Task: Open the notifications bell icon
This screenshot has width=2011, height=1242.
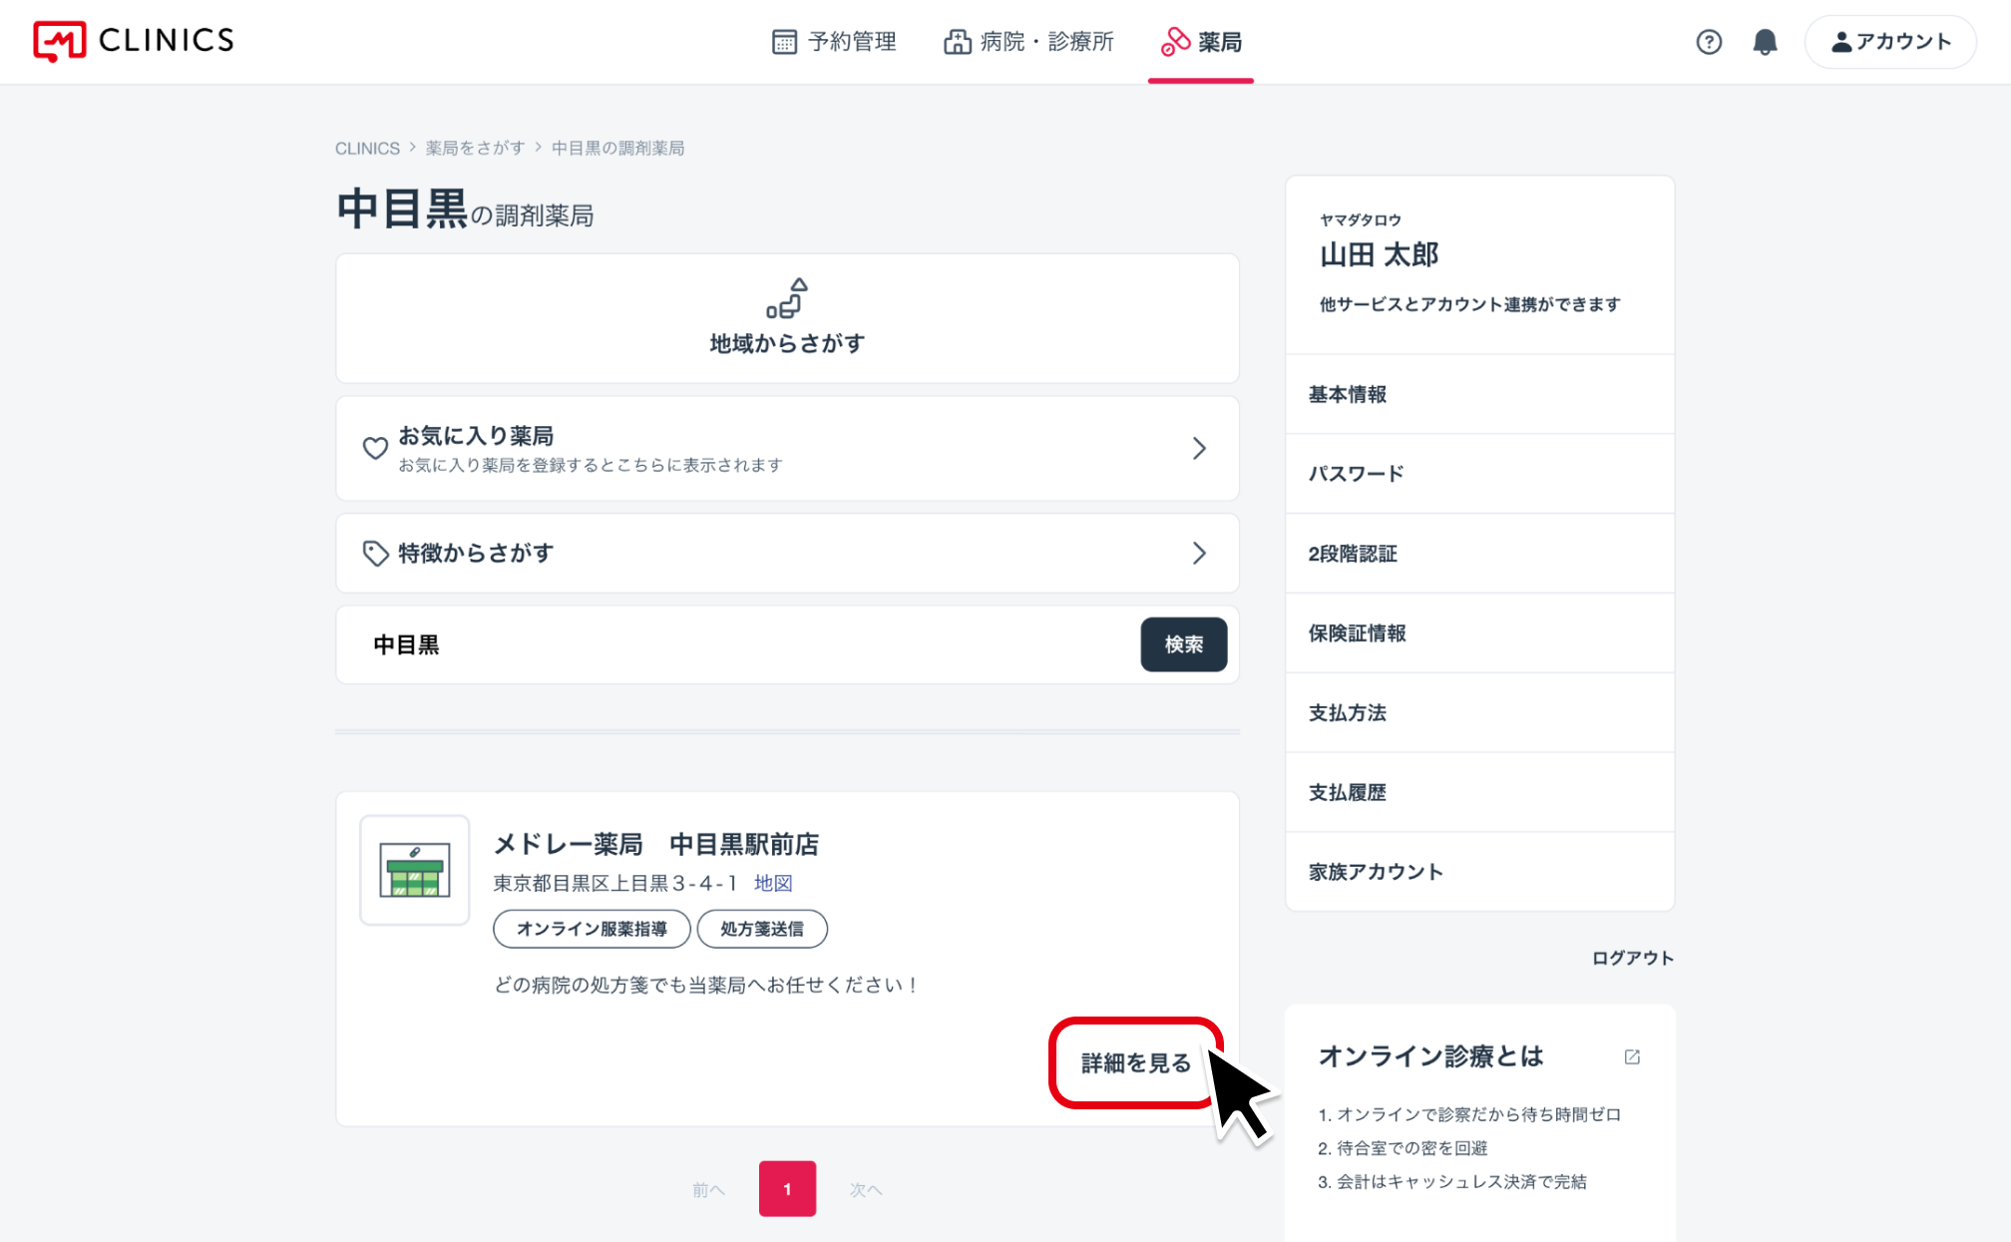Action: (x=1765, y=42)
